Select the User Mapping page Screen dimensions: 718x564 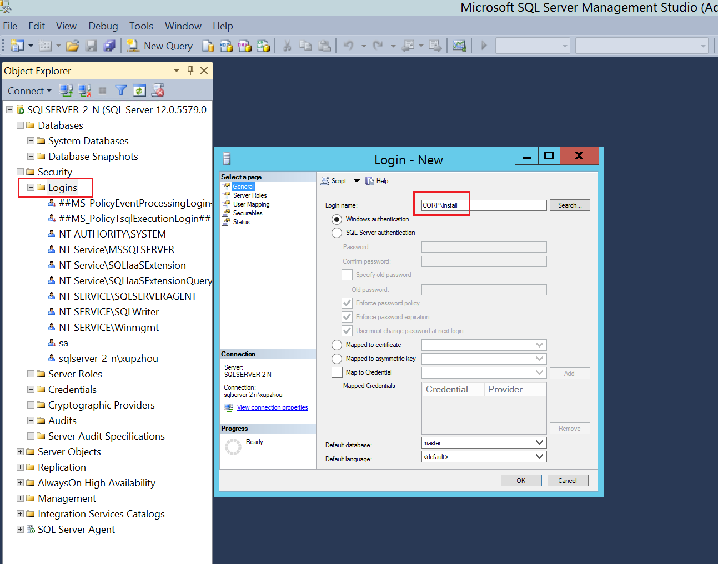coord(251,204)
